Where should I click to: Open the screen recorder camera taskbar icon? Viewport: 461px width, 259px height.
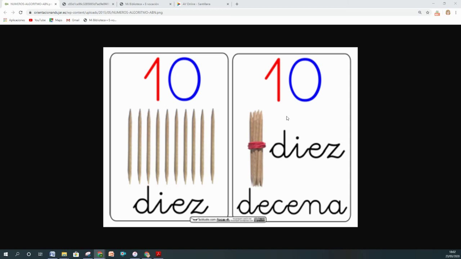123,254
